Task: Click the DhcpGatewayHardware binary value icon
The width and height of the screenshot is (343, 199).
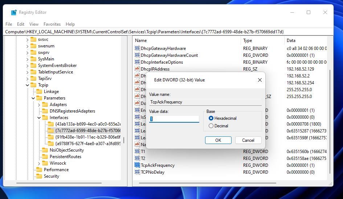Action: [137, 48]
